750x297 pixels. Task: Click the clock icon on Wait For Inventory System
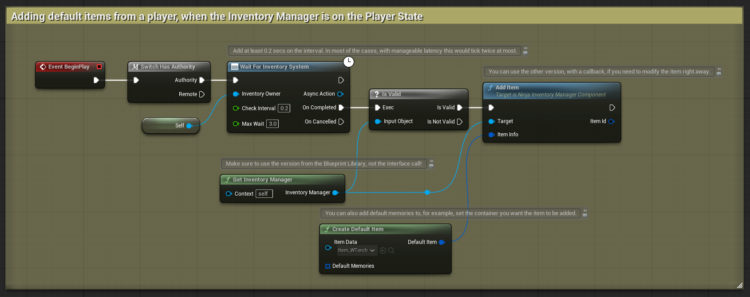[x=349, y=62]
